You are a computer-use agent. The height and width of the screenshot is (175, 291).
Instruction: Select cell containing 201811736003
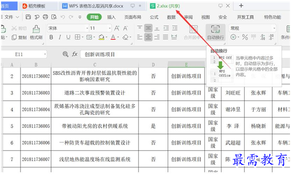click(x=36, y=93)
